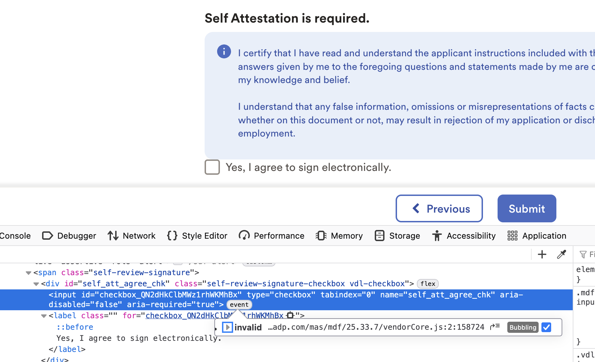Submit the self attestation form
Screen dimensions: 595x362
point(527,208)
